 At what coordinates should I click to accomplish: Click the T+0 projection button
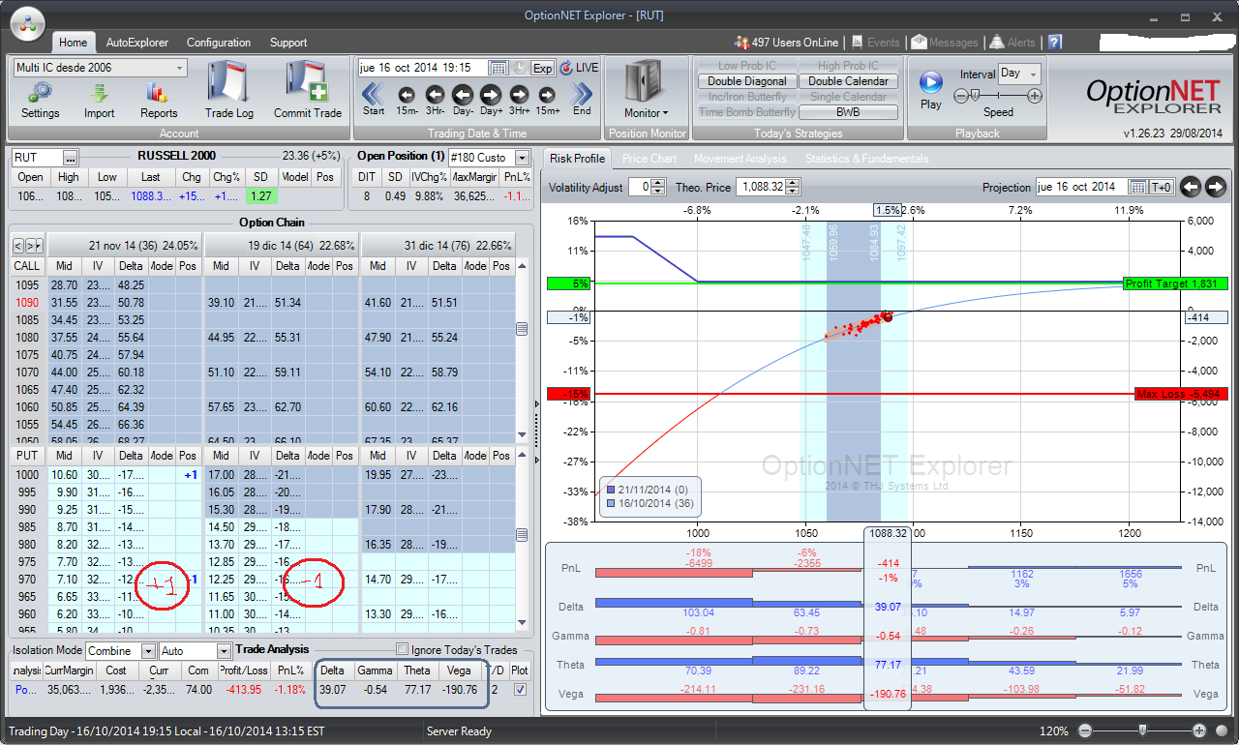click(x=1162, y=187)
